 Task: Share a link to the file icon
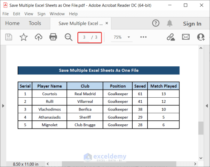pyautogui.click(x=171, y=37)
